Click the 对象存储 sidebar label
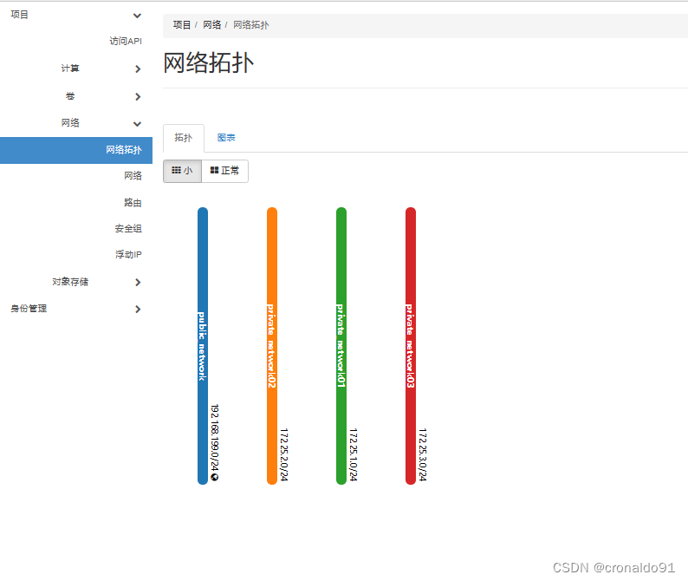 click(x=70, y=282)
